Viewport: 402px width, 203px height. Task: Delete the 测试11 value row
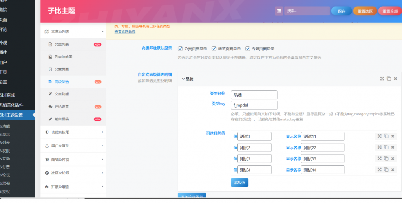(x=393, y=136)
